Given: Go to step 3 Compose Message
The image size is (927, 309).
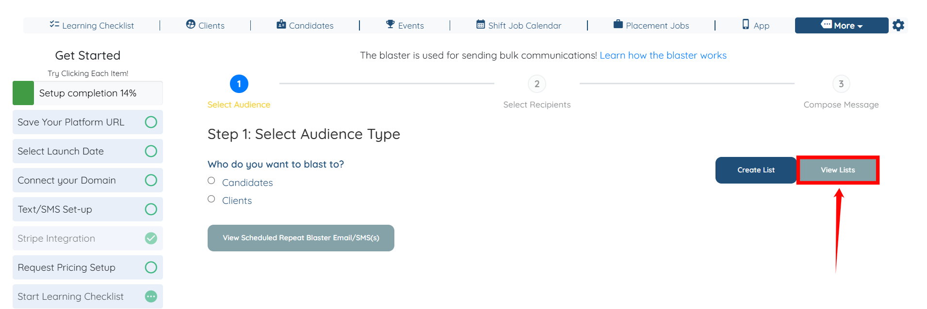Looking at the screenshot, I should point(841,84).
